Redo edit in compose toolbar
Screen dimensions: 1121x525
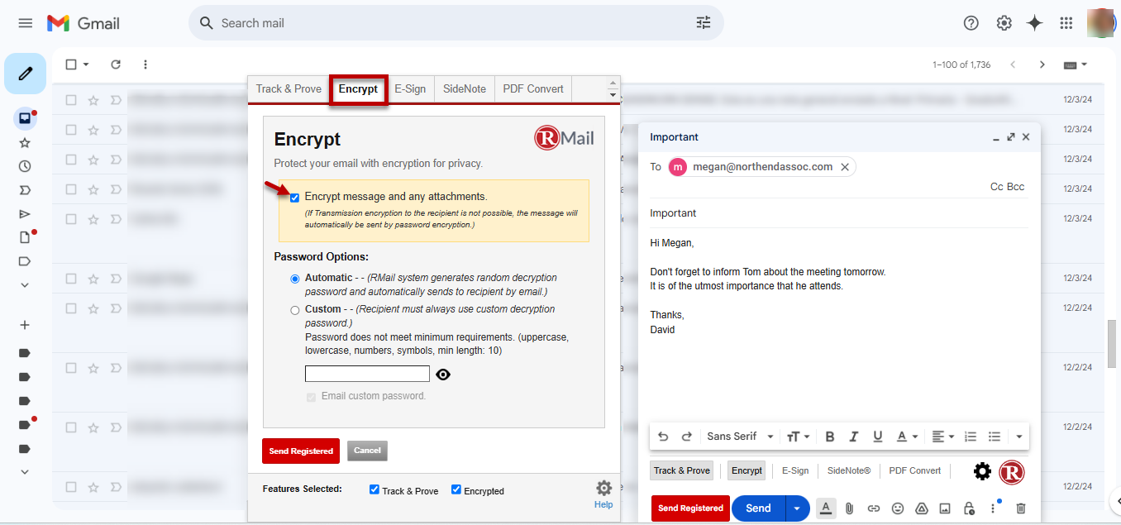click(x=686, y=437)
